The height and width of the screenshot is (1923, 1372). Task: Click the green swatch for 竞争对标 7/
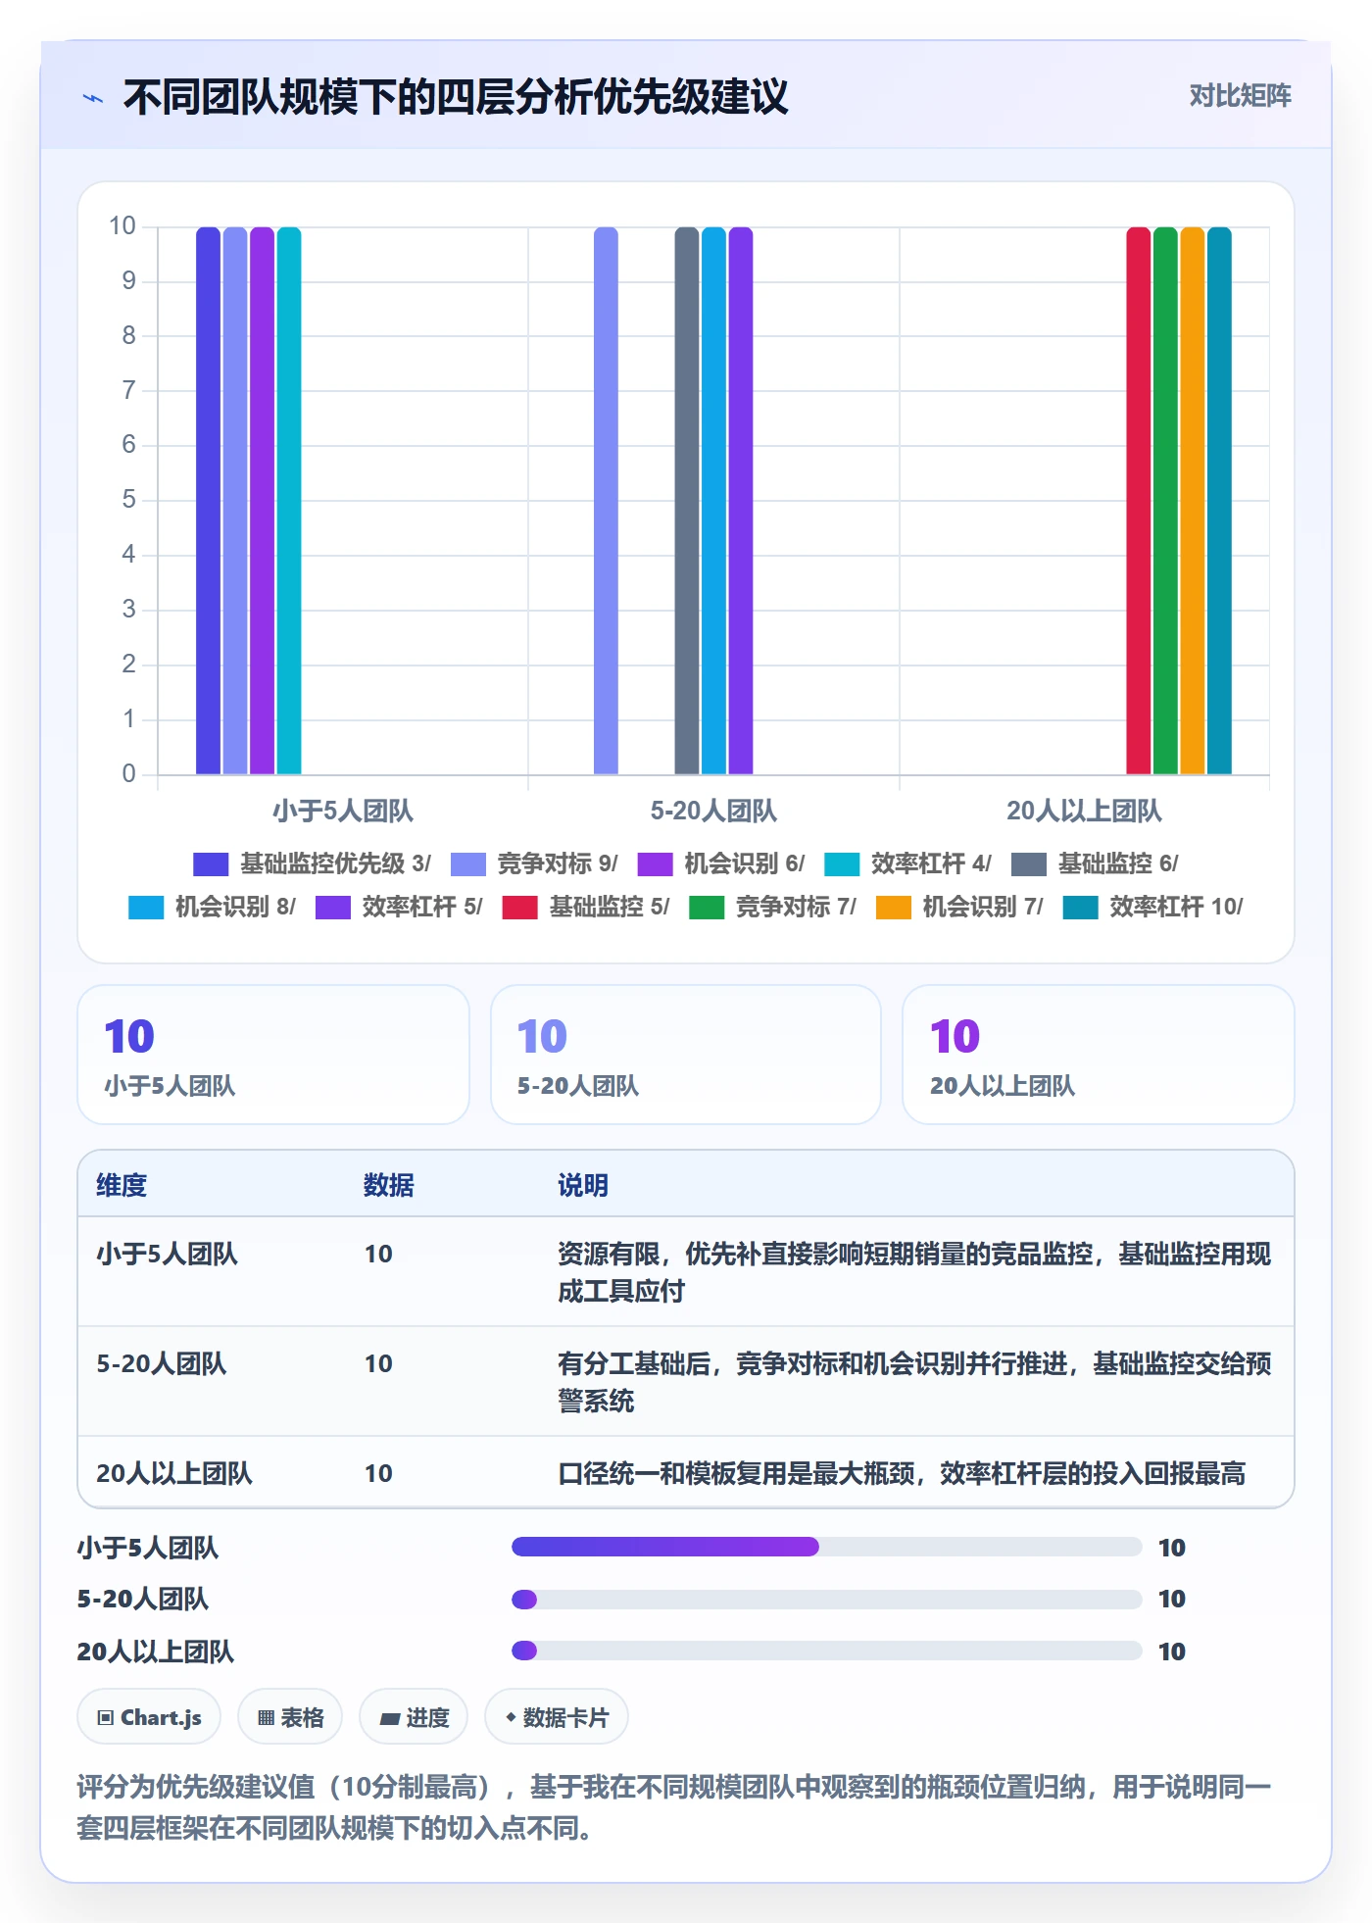point(707,908)
